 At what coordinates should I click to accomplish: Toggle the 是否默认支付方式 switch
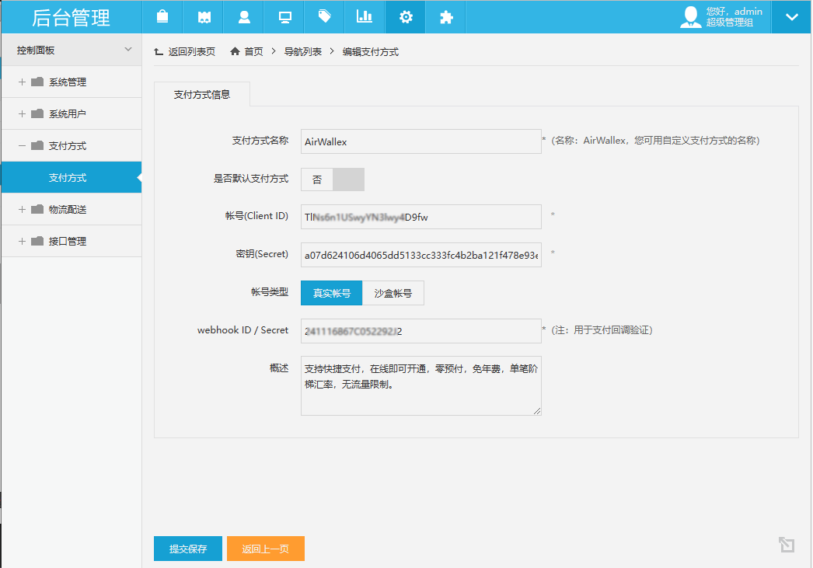[333, 179]
